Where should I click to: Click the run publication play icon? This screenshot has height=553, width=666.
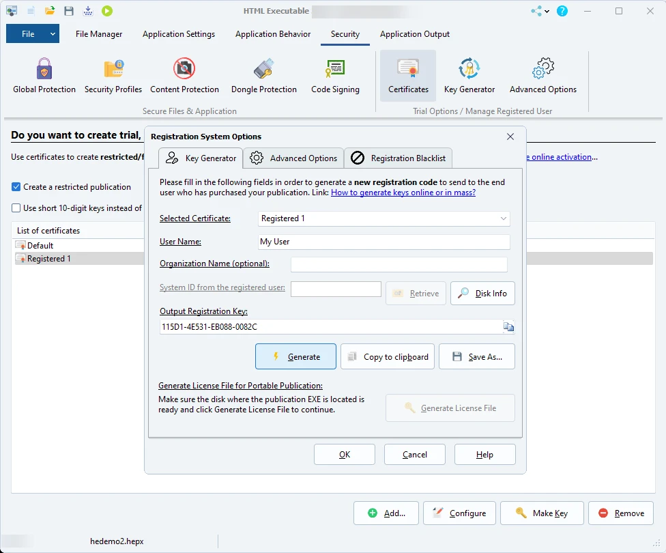pos(107,11)
